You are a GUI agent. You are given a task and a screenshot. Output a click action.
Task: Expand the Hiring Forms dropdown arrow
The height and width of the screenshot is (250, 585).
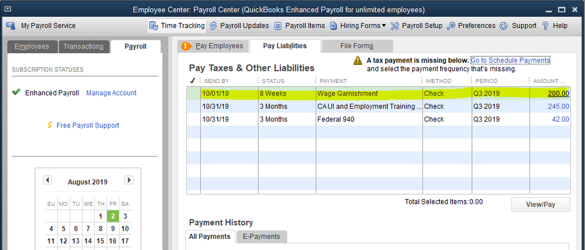coord(384,26)
